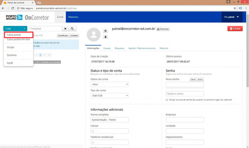Viewport: 249px width, 148px height.
Task: Clear the search with the X button
Action: [x=65, y=29]
